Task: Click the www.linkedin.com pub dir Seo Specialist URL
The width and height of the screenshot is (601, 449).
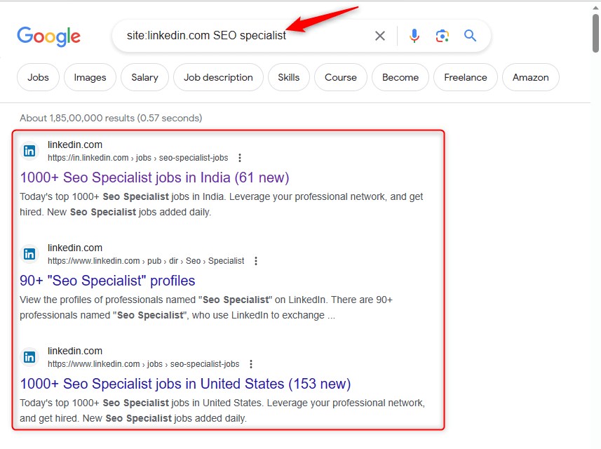Action: tap(146, 261)
